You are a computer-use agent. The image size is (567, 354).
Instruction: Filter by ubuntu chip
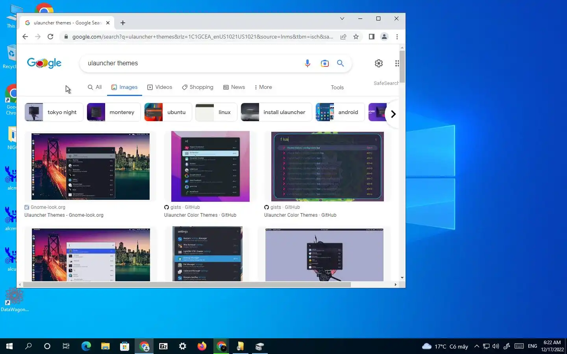168,112
